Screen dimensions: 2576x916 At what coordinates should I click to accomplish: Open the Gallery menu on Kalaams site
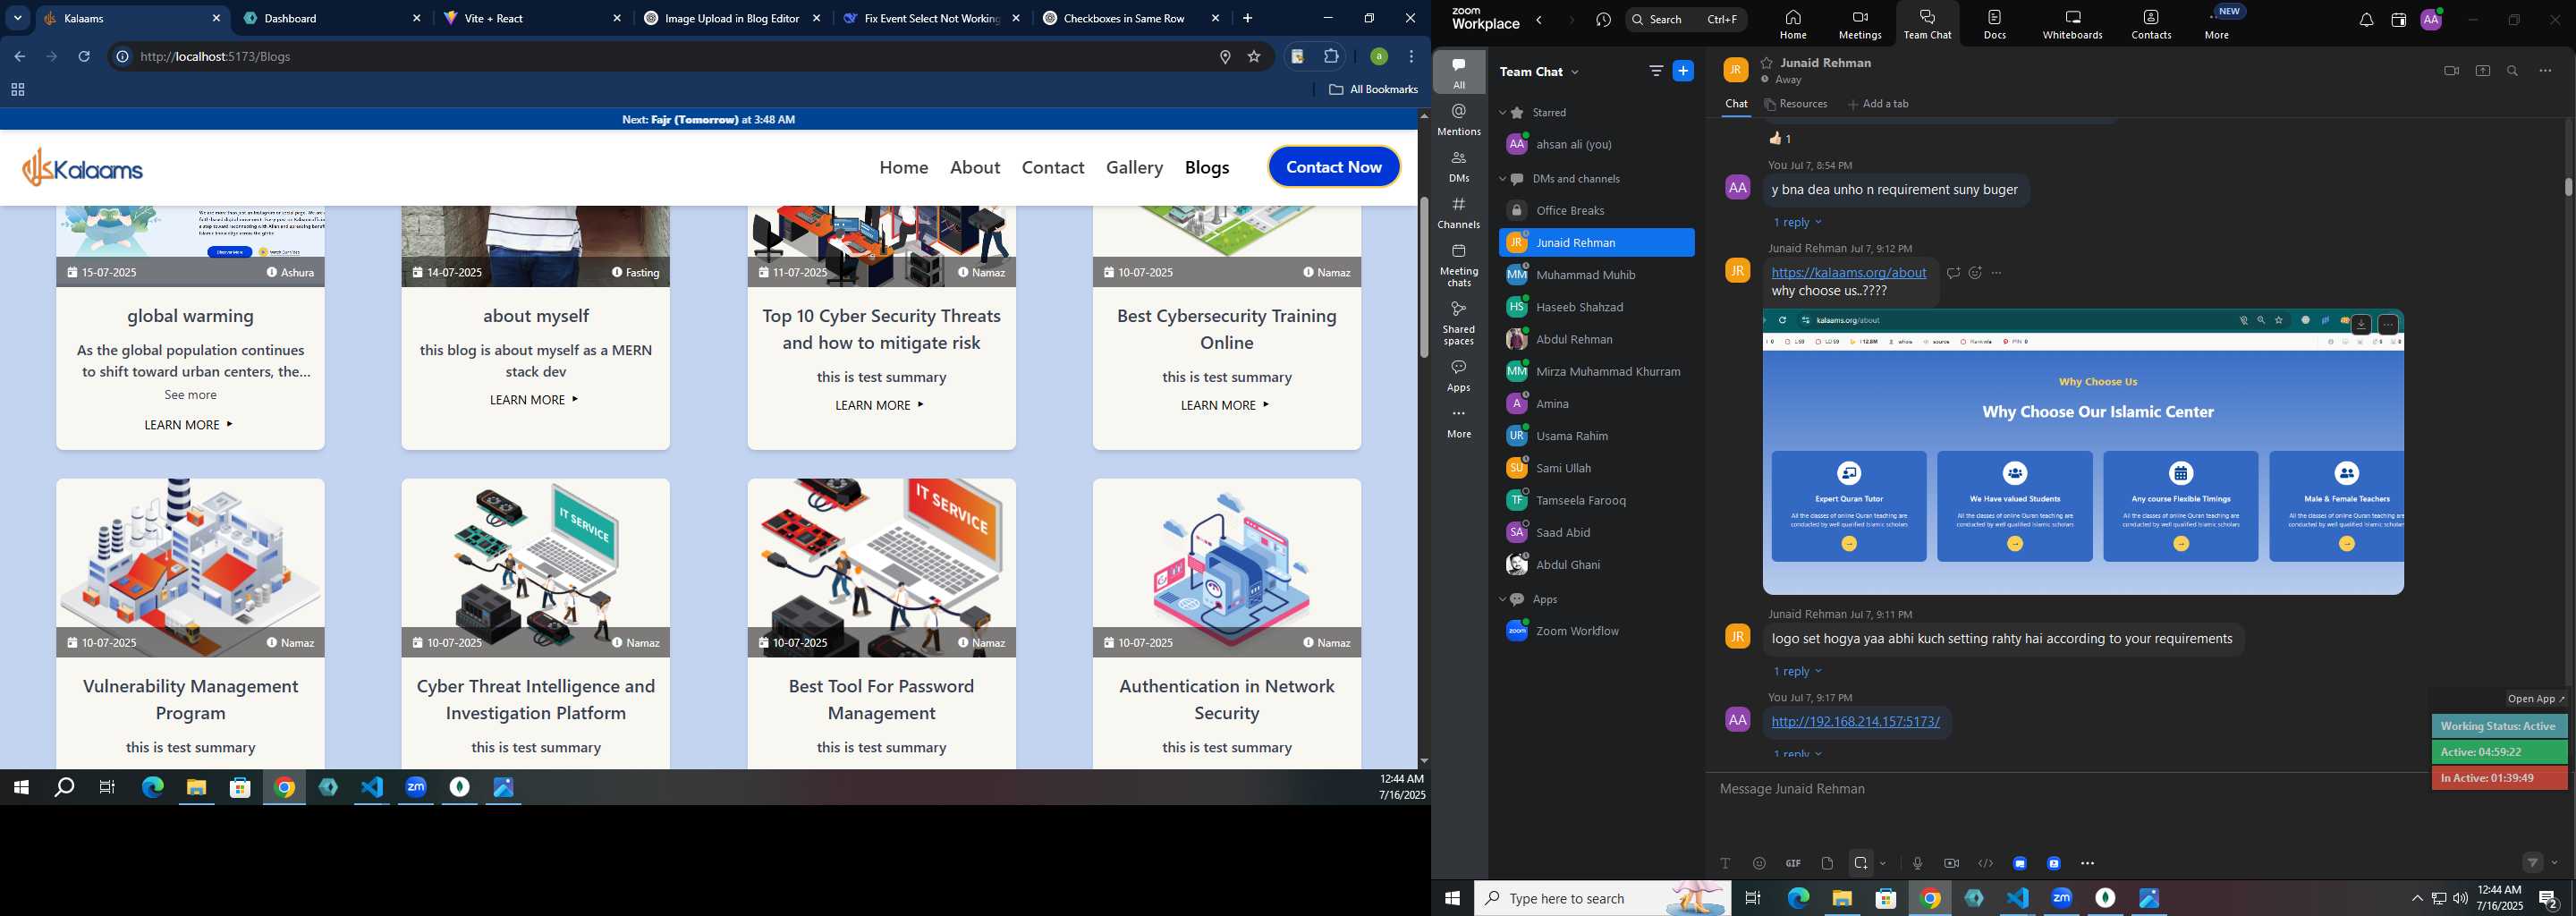(1134, 167)
